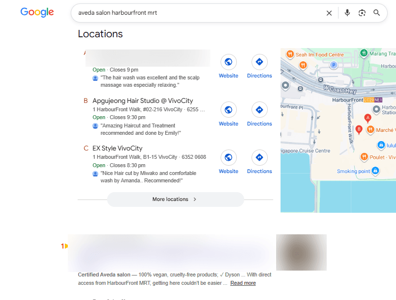
Task: Open Directions icon for first listing A
Action: (x=259, y=62)
